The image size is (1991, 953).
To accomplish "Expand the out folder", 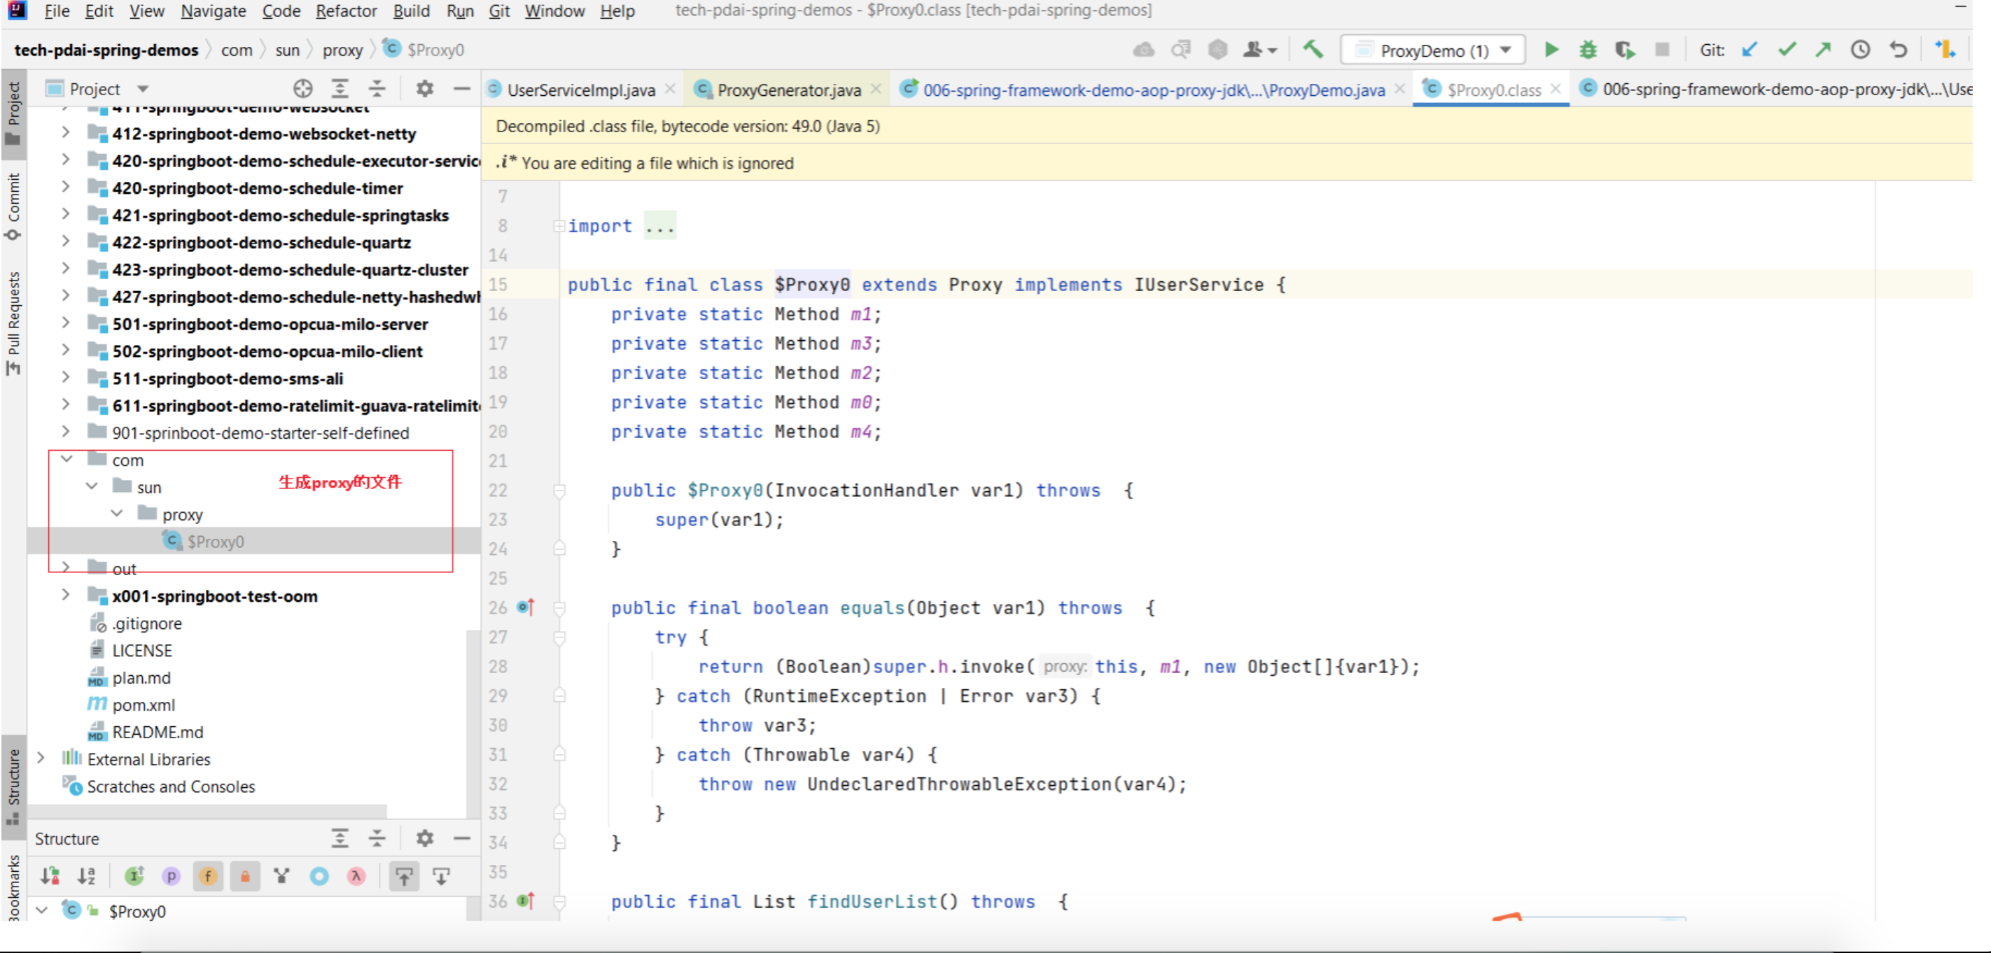I will (x=67, y=567).
